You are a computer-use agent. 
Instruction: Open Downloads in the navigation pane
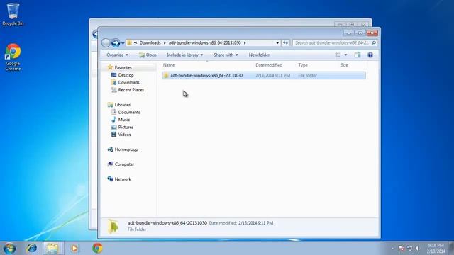click(x=128, y=82)
